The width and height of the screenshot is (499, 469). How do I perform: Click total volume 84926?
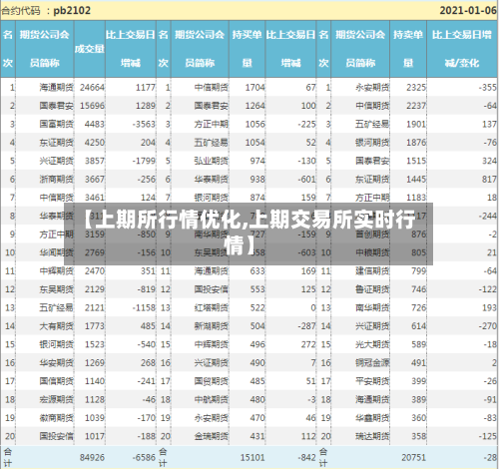point(92,458)
